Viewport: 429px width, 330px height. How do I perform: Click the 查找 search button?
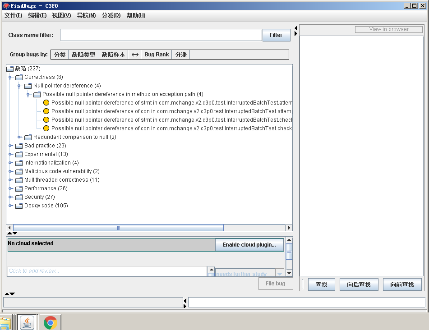click(x=321, y=284)
